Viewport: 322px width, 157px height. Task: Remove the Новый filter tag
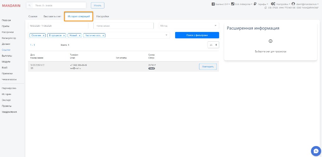(x=80, y=35)
